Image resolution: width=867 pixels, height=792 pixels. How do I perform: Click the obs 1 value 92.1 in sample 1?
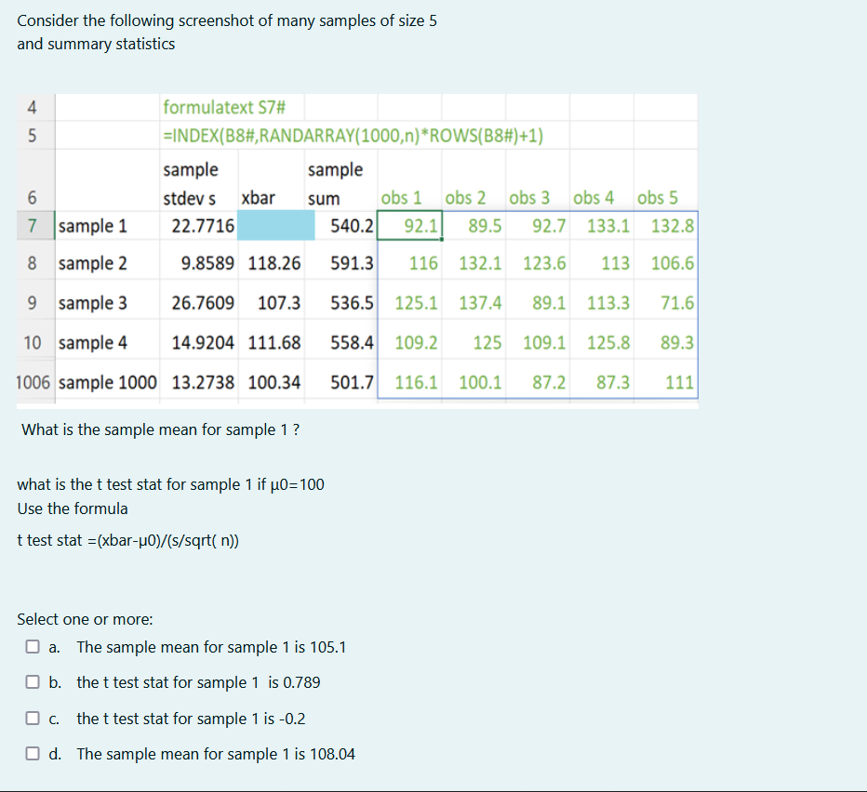(x=421, y=225)
